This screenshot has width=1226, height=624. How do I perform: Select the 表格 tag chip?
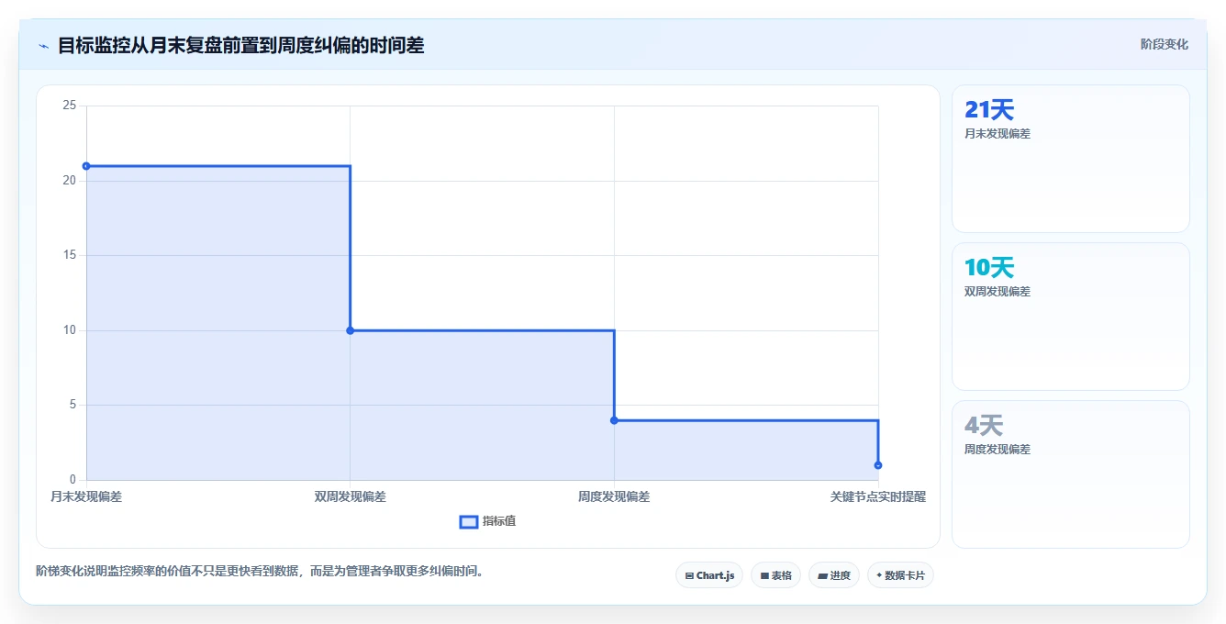775,575
